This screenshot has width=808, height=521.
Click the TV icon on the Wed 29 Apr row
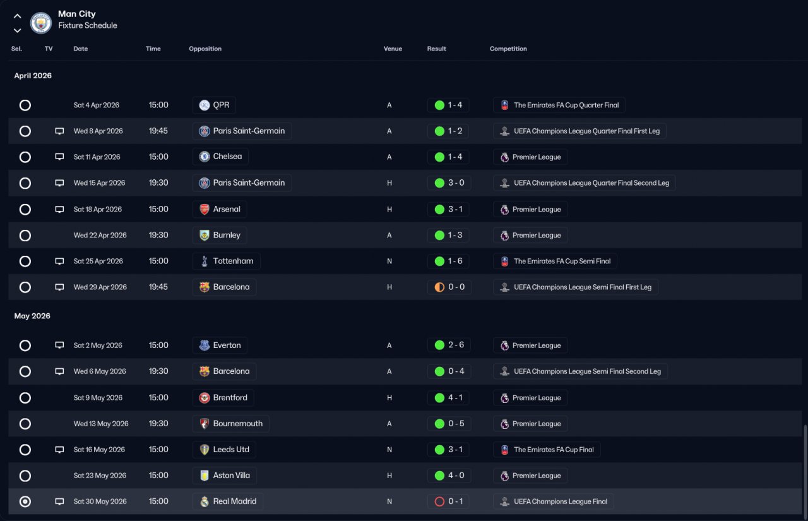[59, 287]
